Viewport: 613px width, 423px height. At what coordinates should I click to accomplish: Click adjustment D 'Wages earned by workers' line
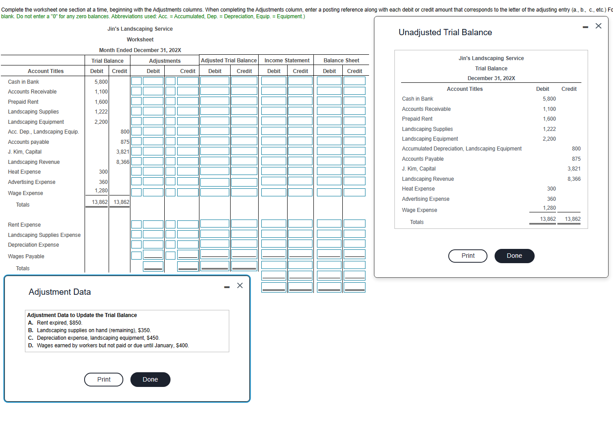point(113,346)
